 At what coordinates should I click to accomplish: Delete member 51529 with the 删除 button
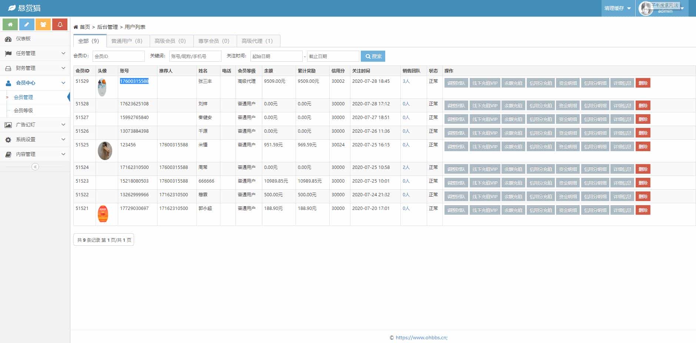[x=643, y=83]
